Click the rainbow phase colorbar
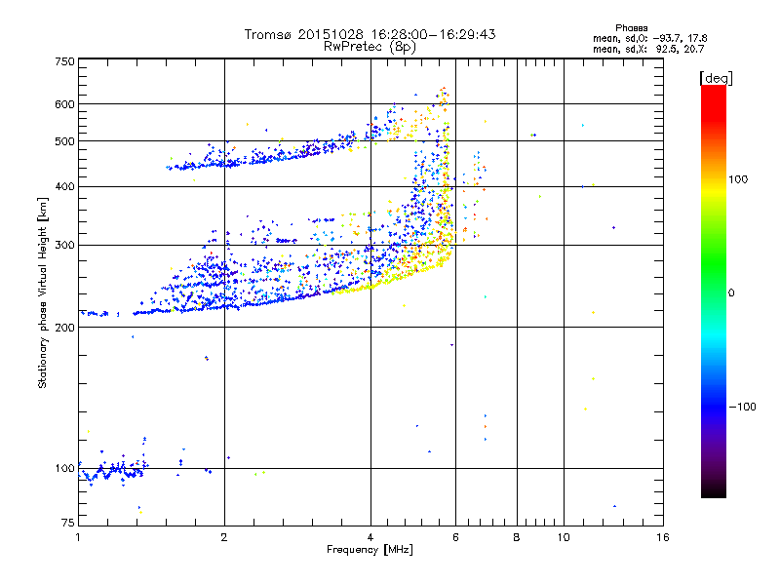The image size is (780, 585). point(714,291)
